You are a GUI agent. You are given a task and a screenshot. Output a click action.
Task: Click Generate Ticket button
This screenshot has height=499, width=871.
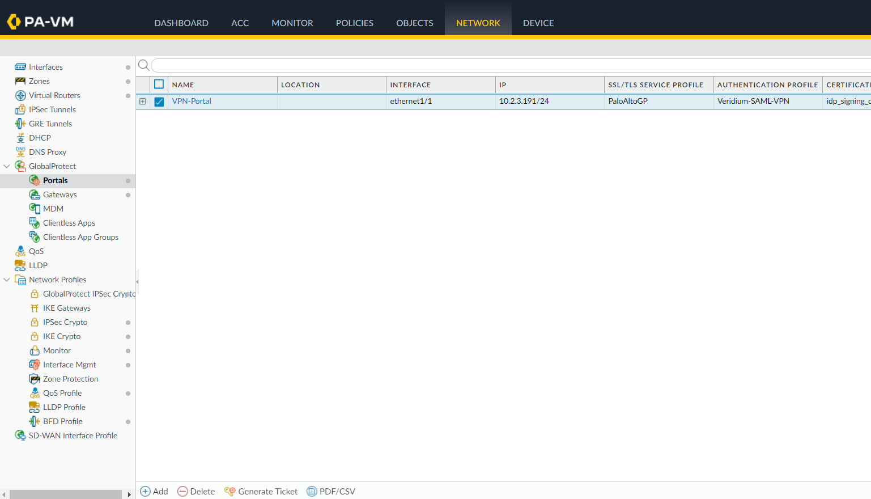click(261, 491)
